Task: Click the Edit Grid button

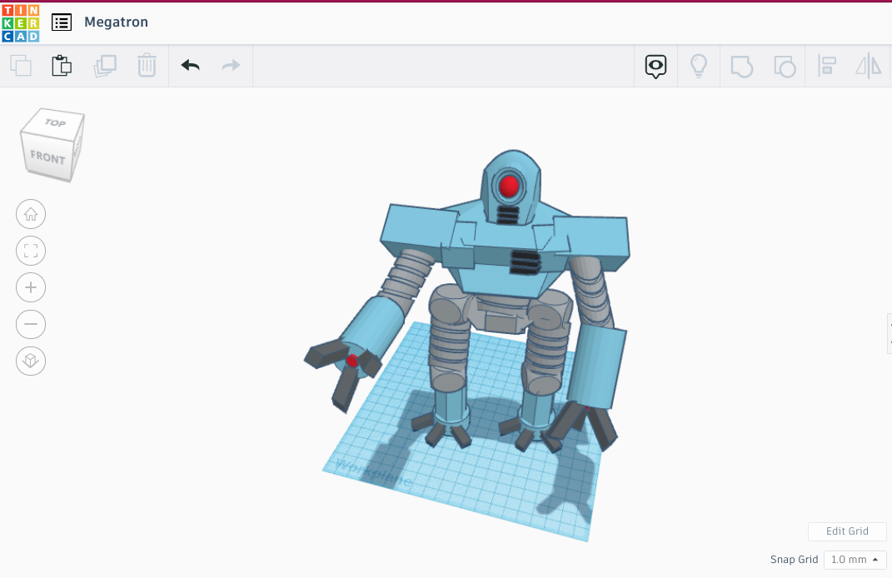Action: point(847,531)
